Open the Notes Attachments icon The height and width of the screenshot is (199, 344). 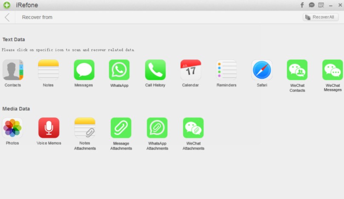pos(85,128)
